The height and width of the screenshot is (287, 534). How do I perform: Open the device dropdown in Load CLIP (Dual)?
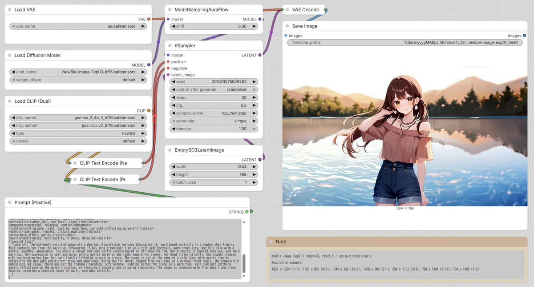click(78, 141)
